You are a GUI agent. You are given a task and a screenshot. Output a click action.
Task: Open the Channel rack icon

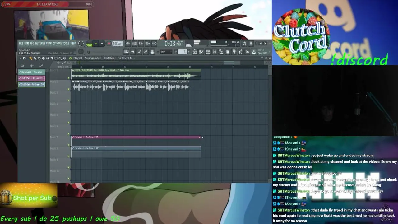click(x=208, y=52)
